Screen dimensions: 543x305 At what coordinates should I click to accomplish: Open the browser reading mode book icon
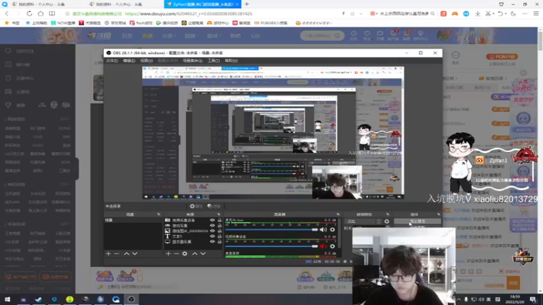click(52, 14)
